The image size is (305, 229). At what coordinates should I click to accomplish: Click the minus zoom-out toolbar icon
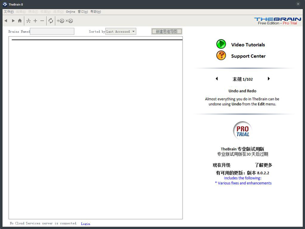(42, 21)
